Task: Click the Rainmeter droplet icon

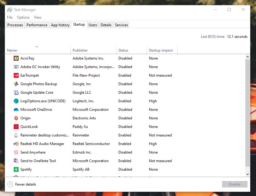Action: point(16,135)
